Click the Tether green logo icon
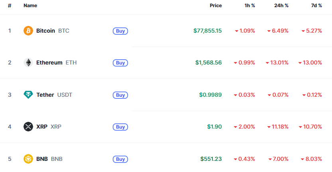 [x=28, y=95]
